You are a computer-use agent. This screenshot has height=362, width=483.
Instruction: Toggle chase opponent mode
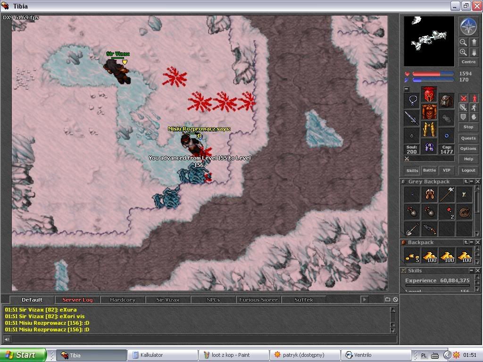(x=474, y=107)
